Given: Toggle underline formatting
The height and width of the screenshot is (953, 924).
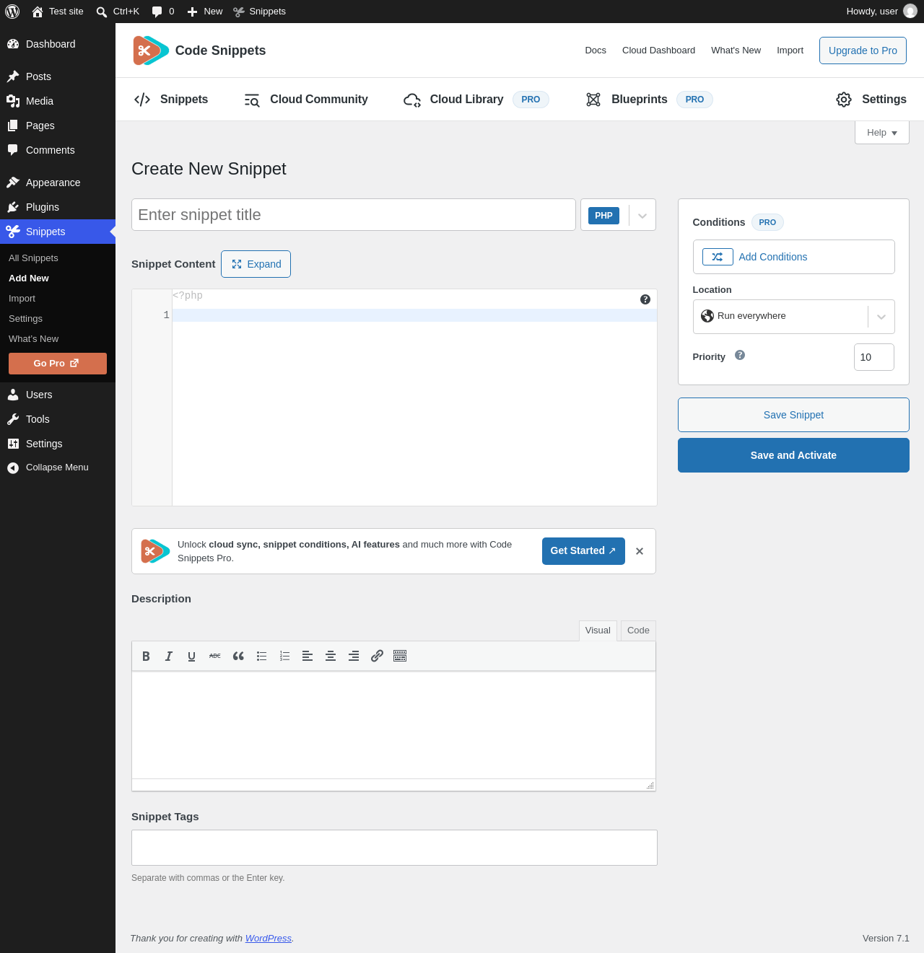Looking at the screenshot, I should point(192,656).
